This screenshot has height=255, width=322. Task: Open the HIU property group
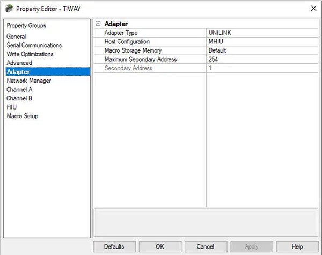point(11,107)
